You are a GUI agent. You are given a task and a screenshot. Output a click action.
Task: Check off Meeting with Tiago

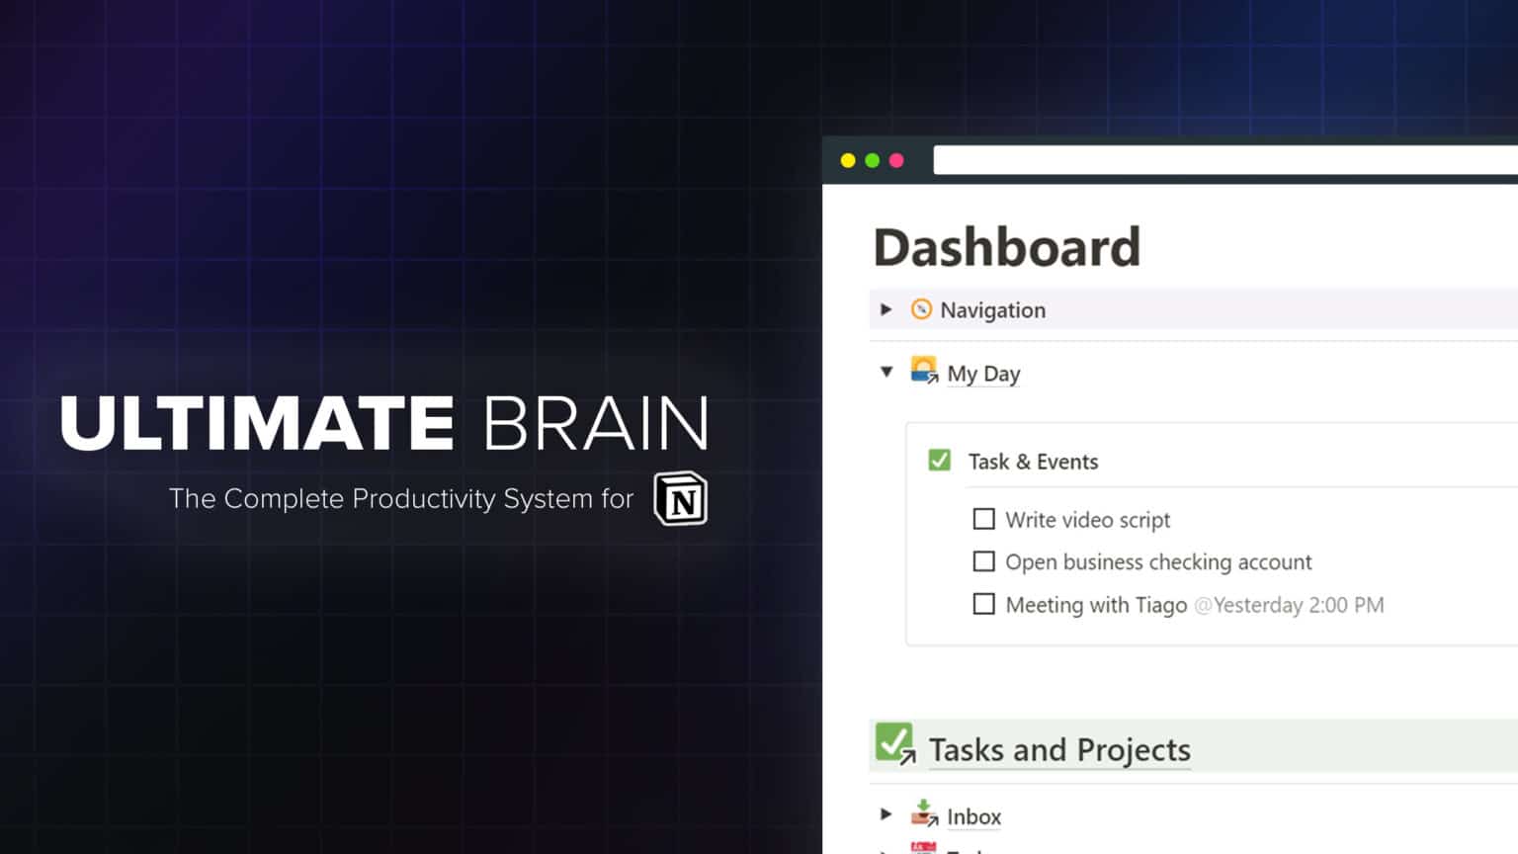coord(983,604)
